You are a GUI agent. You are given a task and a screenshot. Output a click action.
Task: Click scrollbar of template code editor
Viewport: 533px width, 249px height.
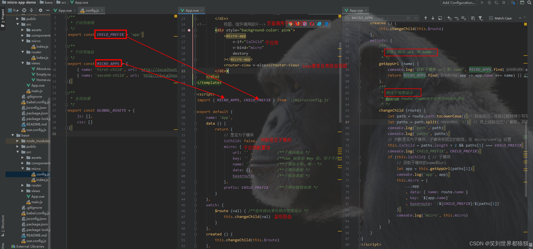point(340,82)
